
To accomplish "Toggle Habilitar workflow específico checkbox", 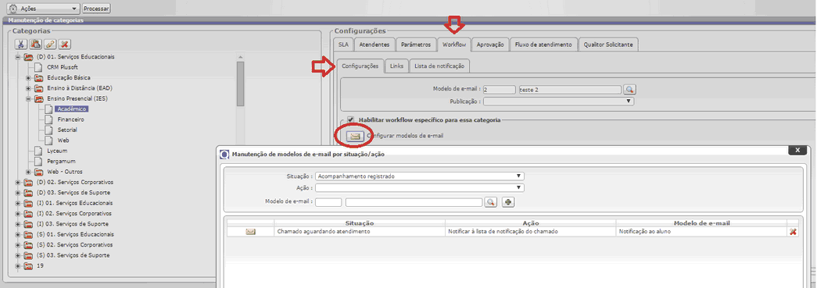I will tap(351, 119).
